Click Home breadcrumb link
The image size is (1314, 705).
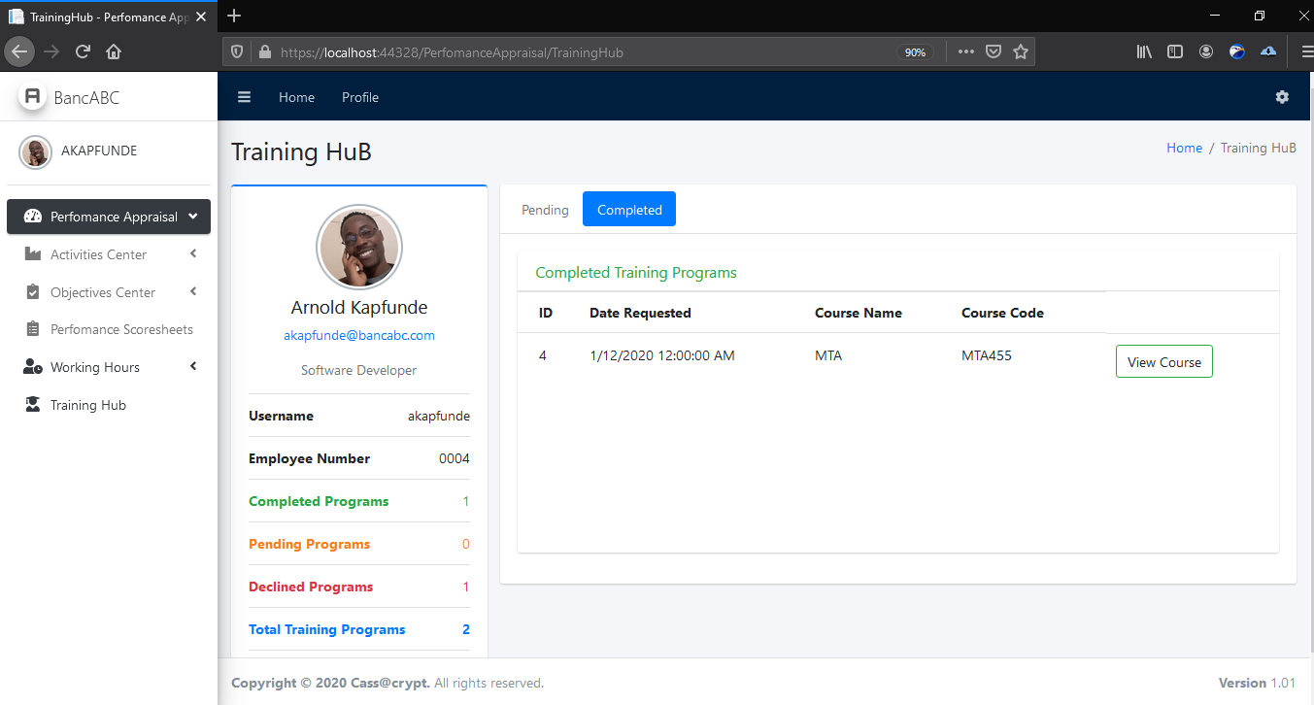[1184, 148]
